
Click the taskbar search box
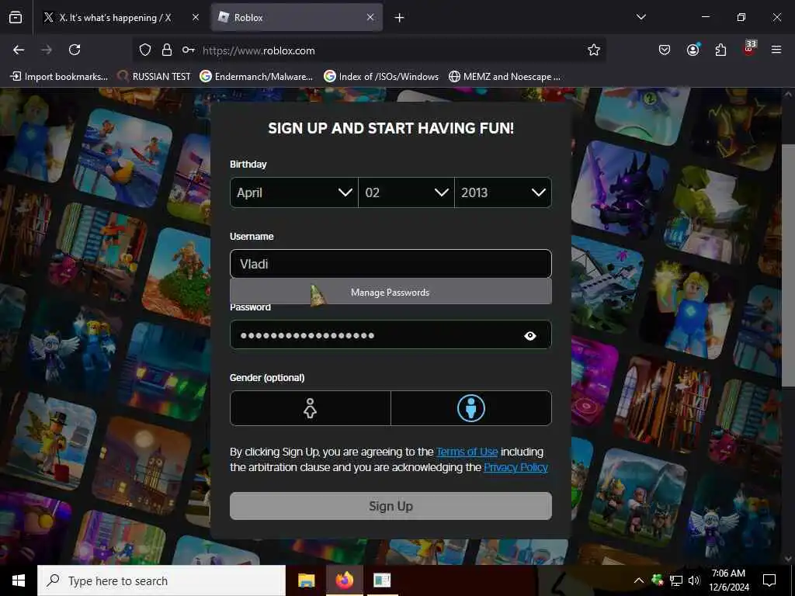[x=161, y=580]
